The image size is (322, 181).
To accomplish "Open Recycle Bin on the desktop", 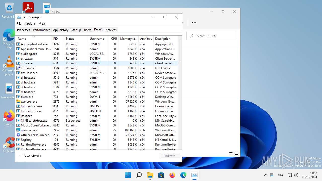I will click(9, 11).
